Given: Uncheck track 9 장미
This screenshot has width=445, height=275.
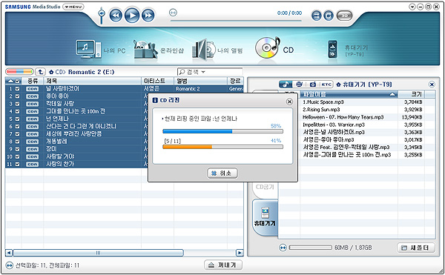Looking at the screenshot, I should (x=17, y=149).
